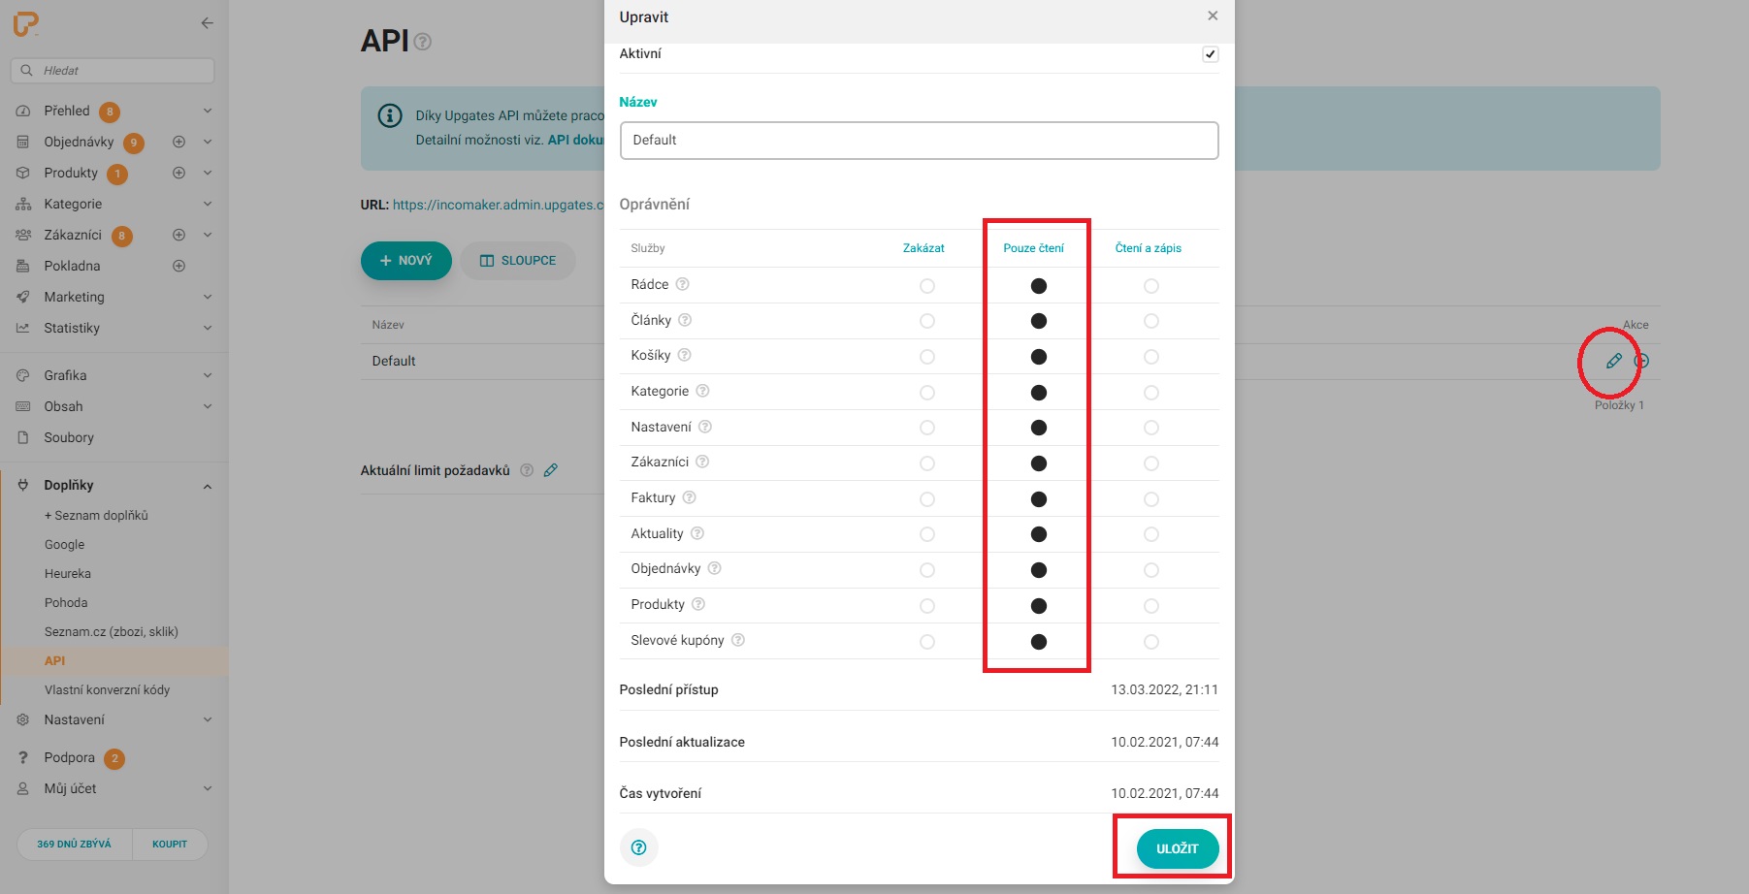
Task: Show help tooltip for Aktuality service
Action: point(696,533)
